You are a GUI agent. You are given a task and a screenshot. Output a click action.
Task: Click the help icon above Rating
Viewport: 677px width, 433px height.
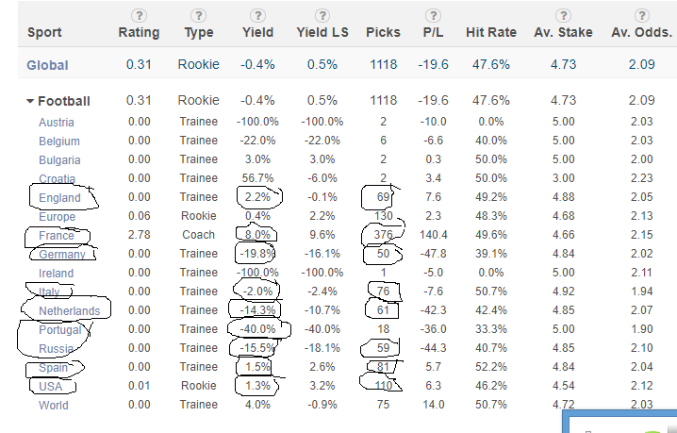139,15
